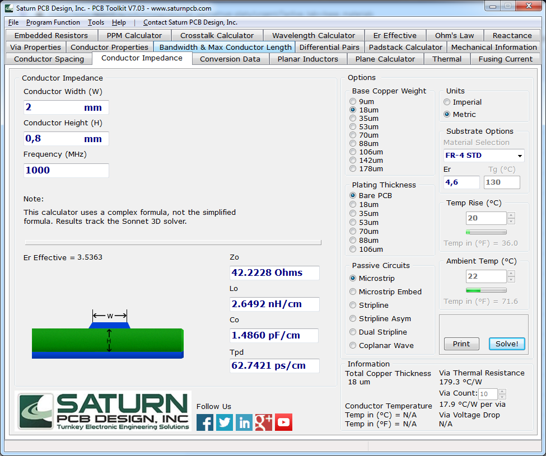Increase the Temp Rise spinner value
This screenshot has height=456, width=546.
511,215
